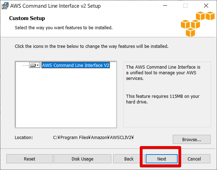The width and height of the screenshot is (217, 170).
Task: Click Next to continue setup
Action: [162, 159]
